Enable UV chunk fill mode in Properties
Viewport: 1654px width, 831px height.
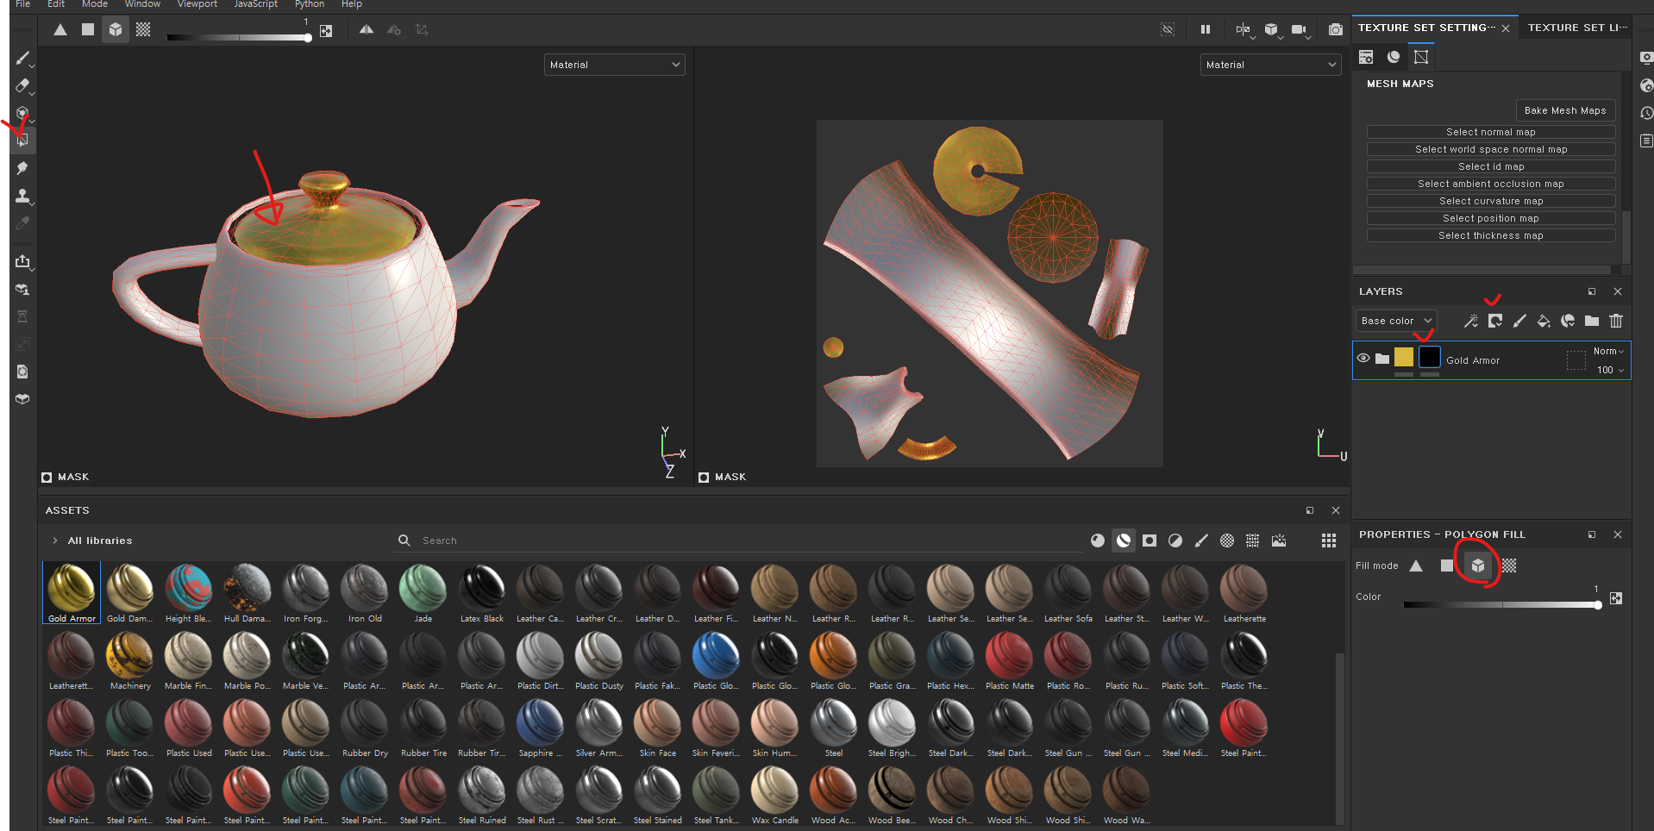1509,565
